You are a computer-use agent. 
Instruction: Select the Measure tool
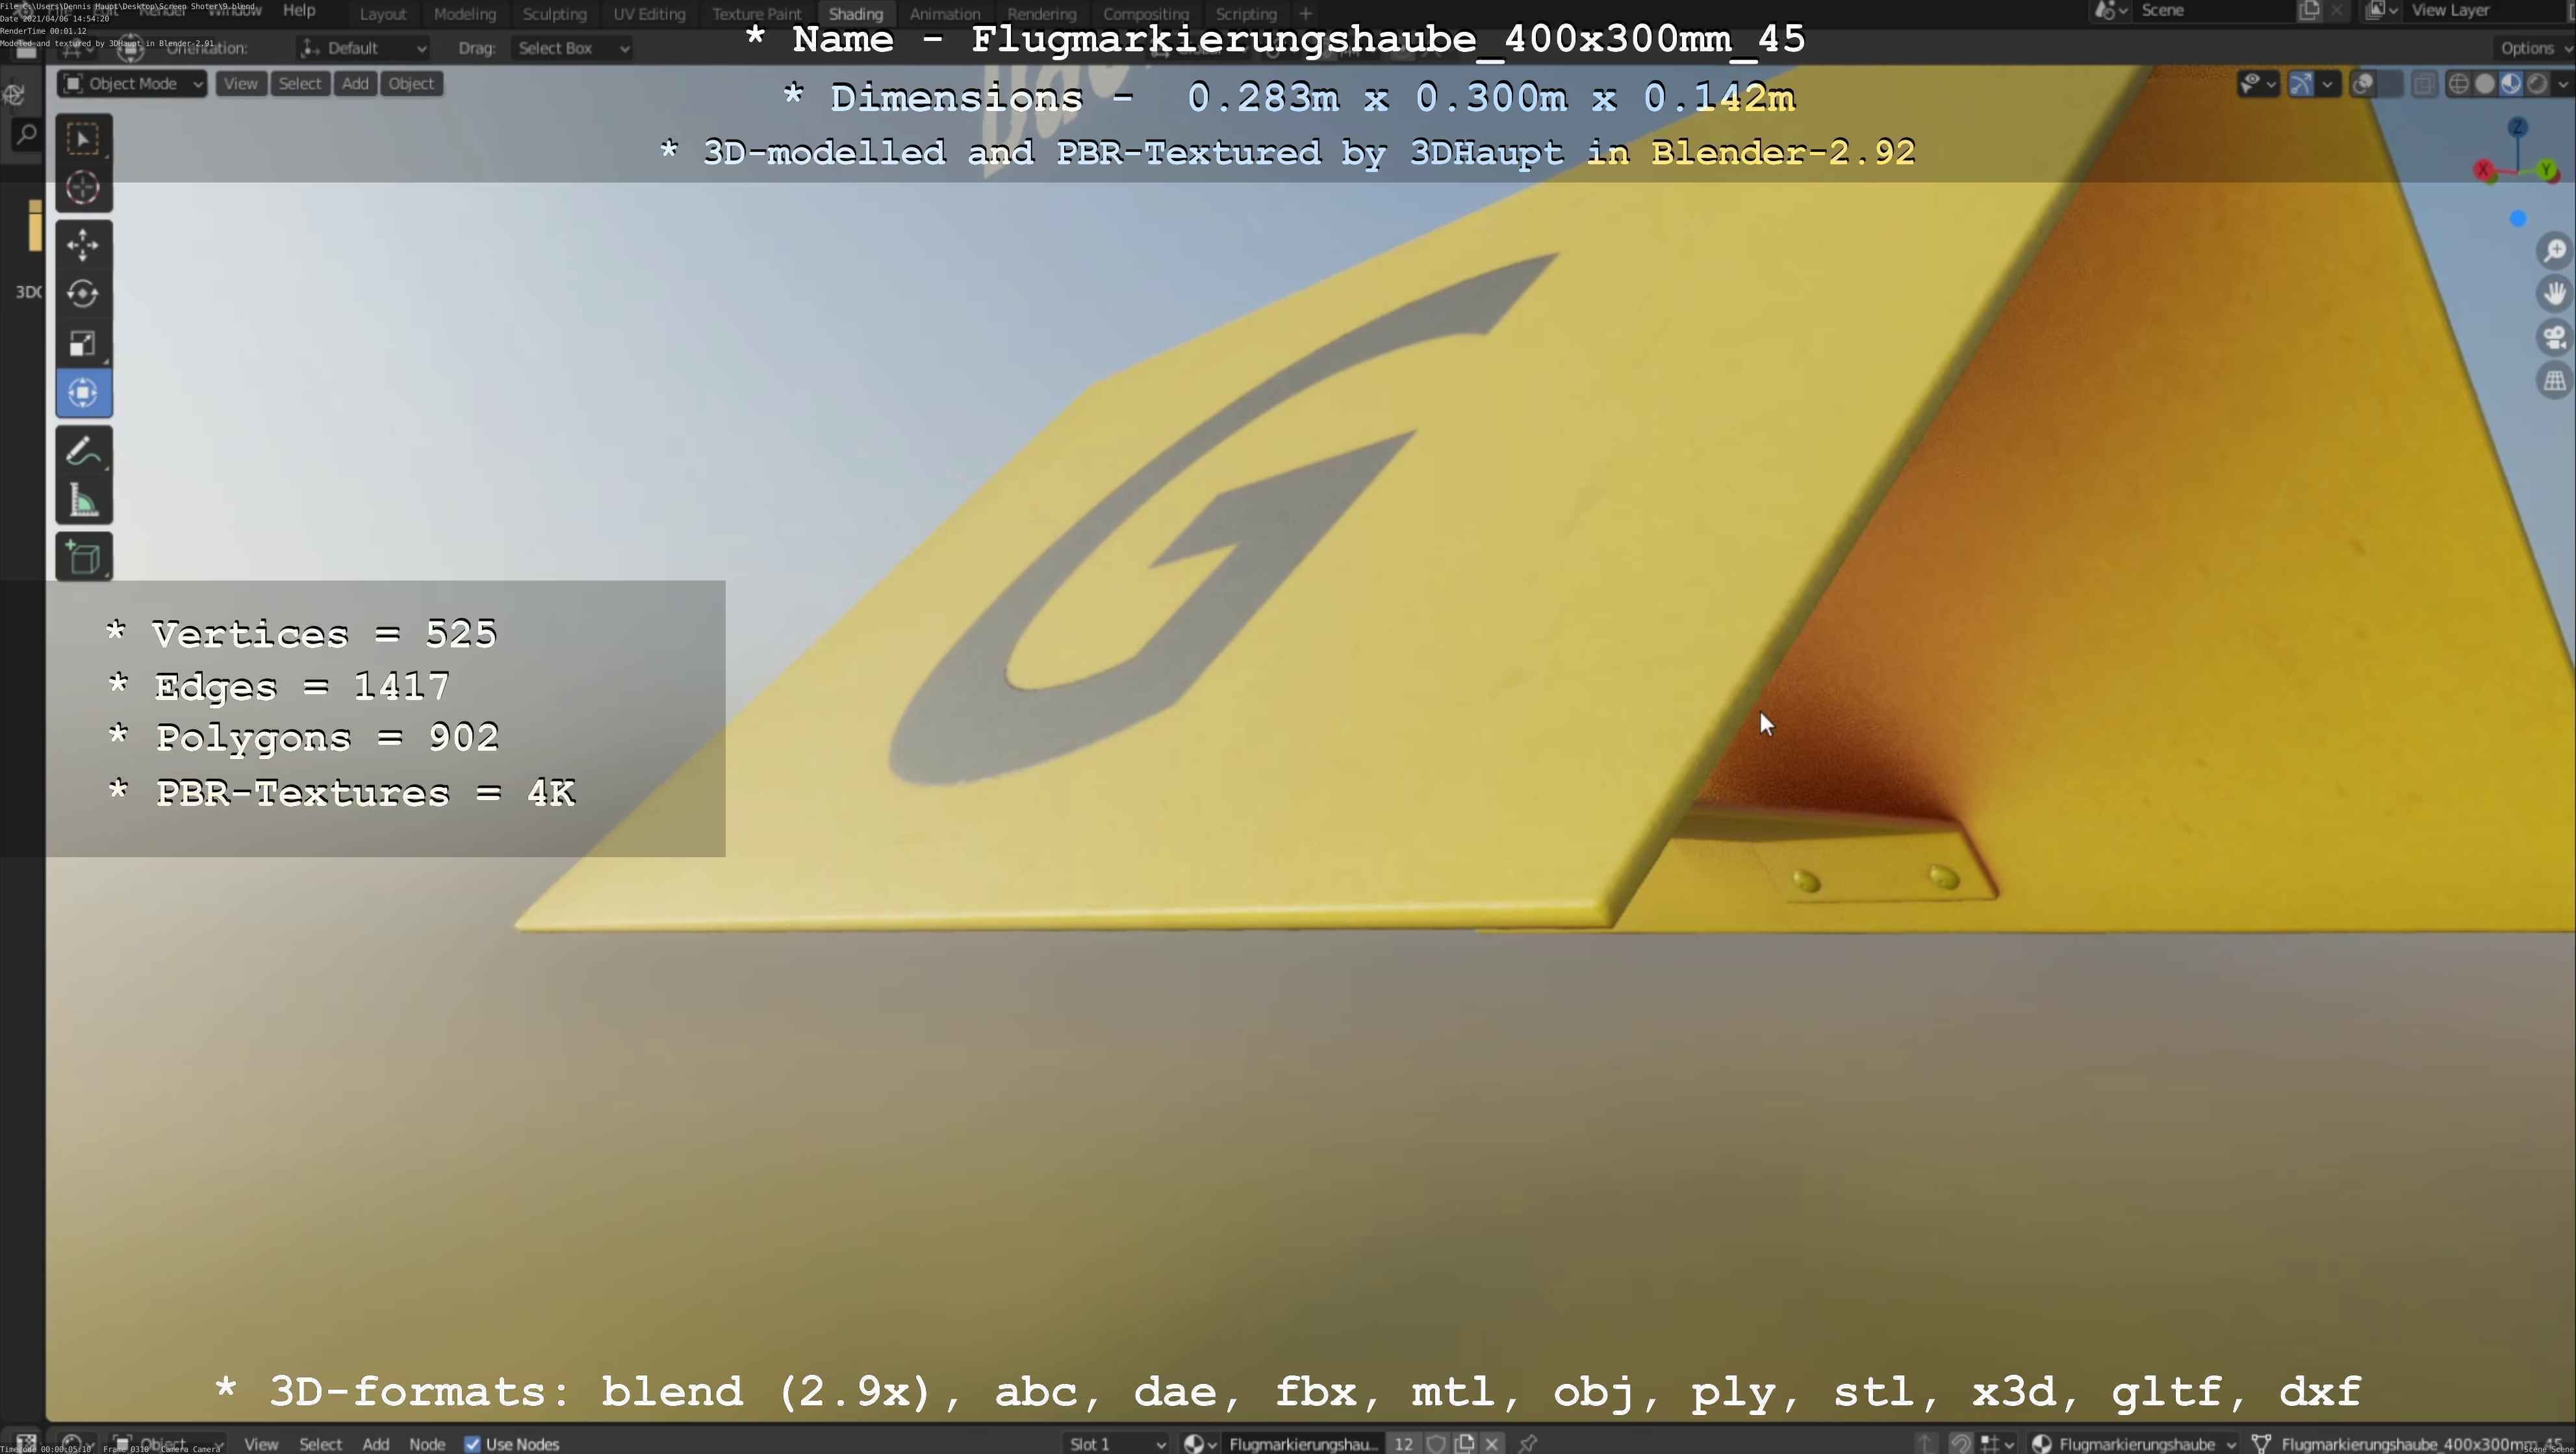tap(83, 501)
